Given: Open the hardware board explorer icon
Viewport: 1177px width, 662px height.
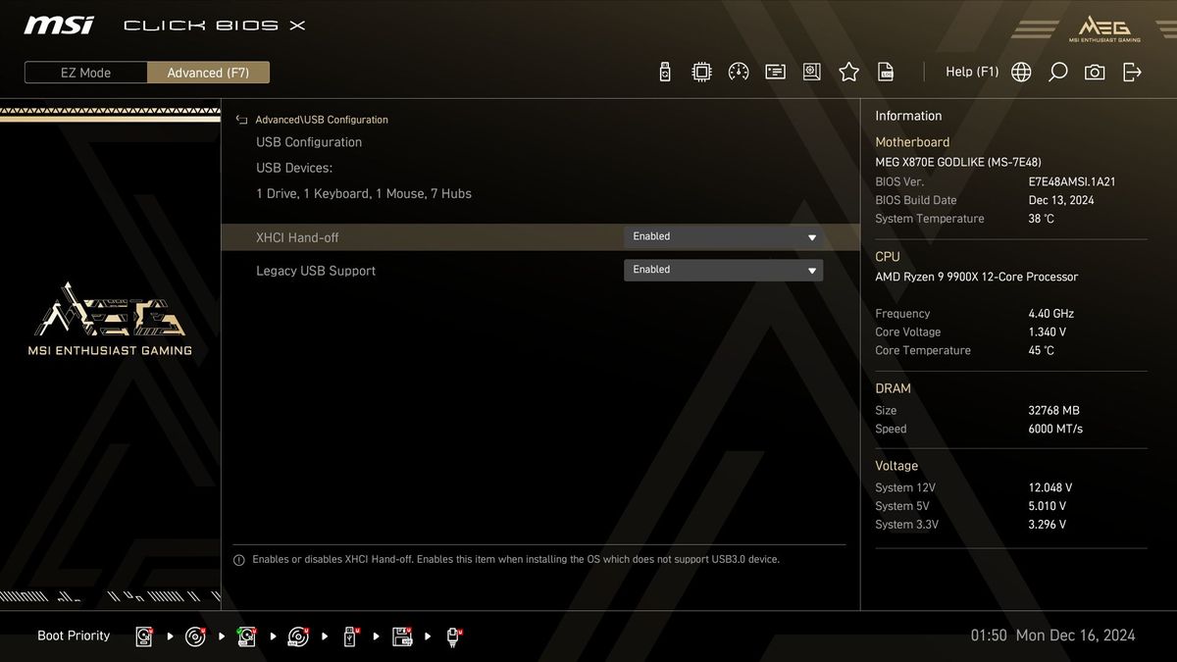Looking at the screenshot, I should tap(812, 72).
